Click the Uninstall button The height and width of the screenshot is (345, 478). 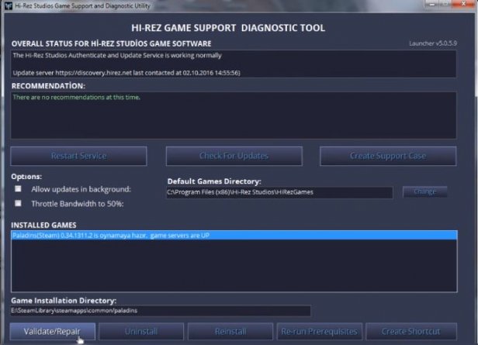(141, 331)
